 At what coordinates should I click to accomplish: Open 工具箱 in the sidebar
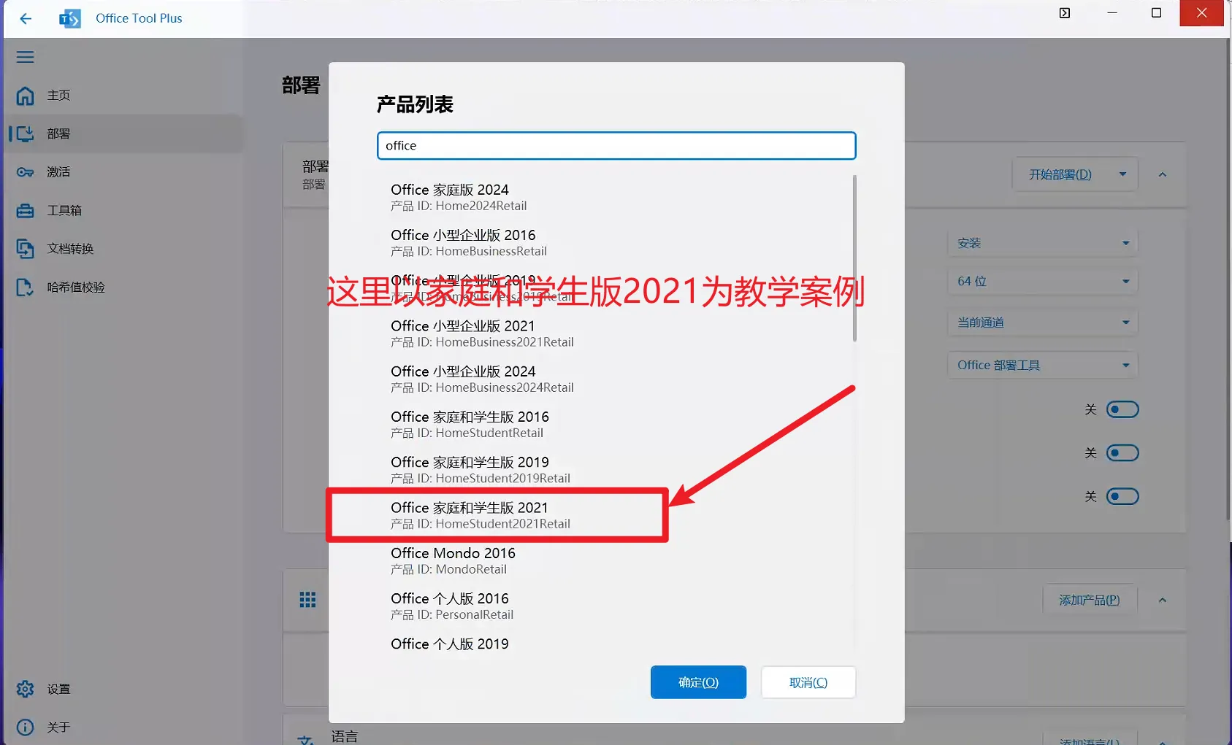click(124, 211)
